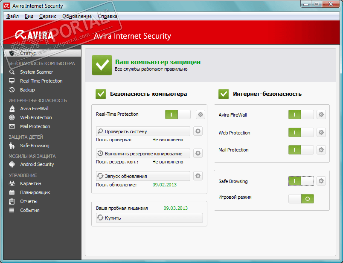
Task: Click the Avira logo in the title bar
Action: 7,6
